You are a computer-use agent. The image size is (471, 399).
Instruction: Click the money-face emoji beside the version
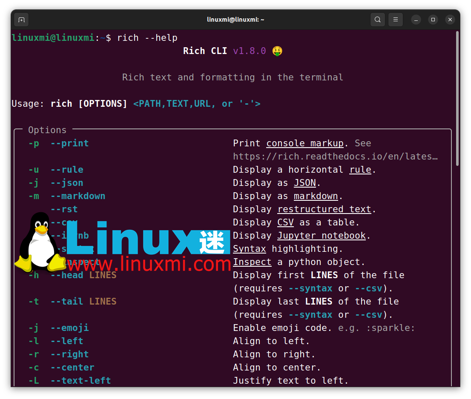click(x=277, y=51)
